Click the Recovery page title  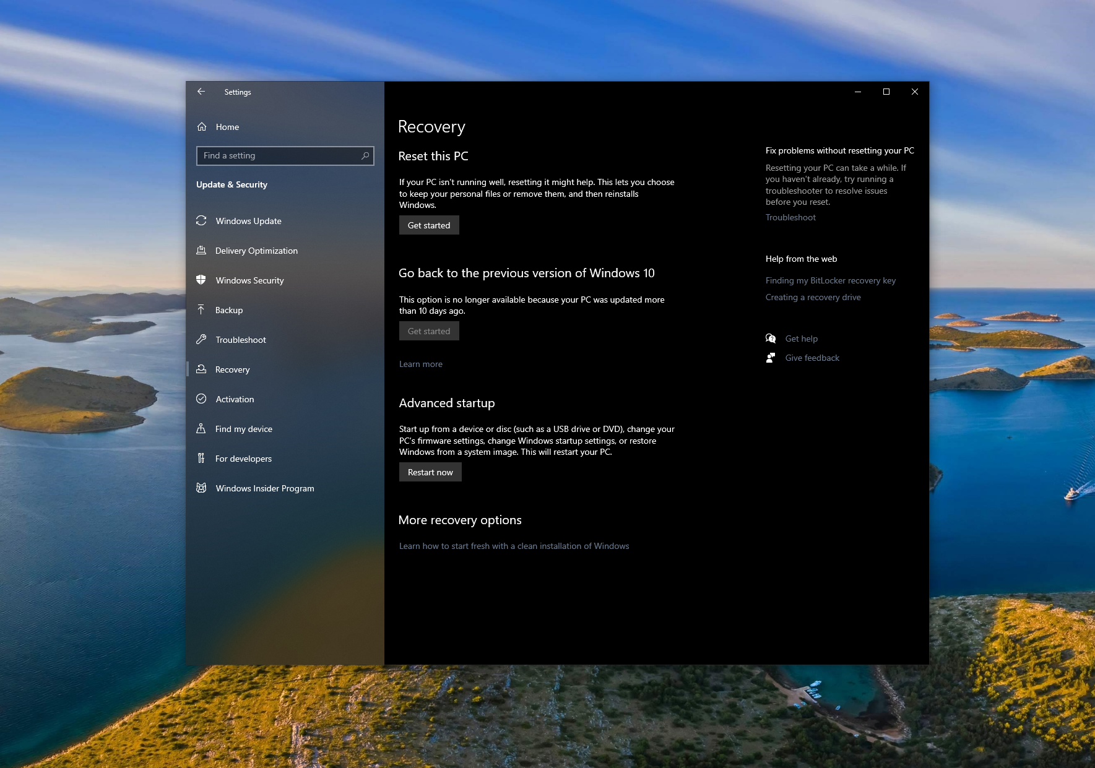coord(431,127)
